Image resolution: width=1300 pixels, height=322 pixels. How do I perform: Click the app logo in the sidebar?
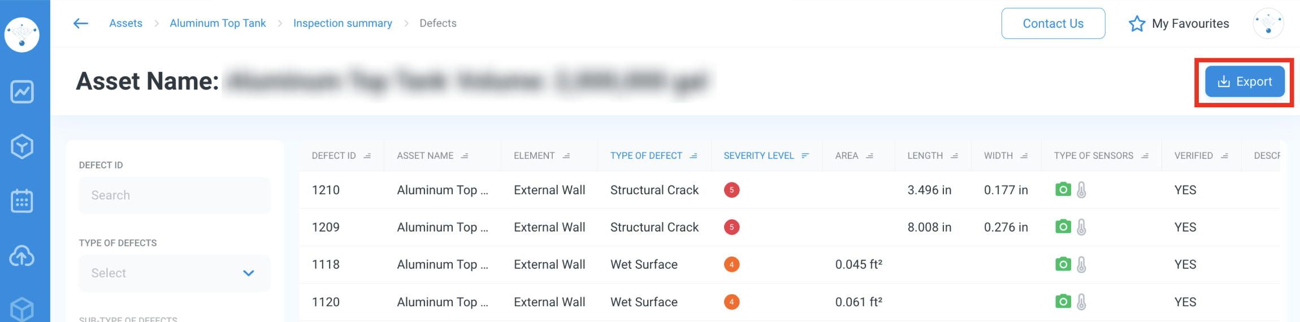(22, 34)
